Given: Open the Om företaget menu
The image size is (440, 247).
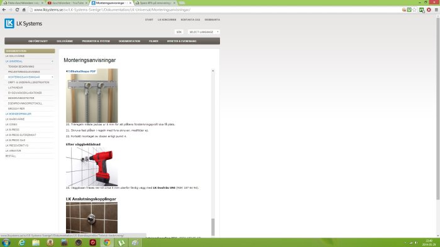Looking at the screenshot, I should (38, 41).
